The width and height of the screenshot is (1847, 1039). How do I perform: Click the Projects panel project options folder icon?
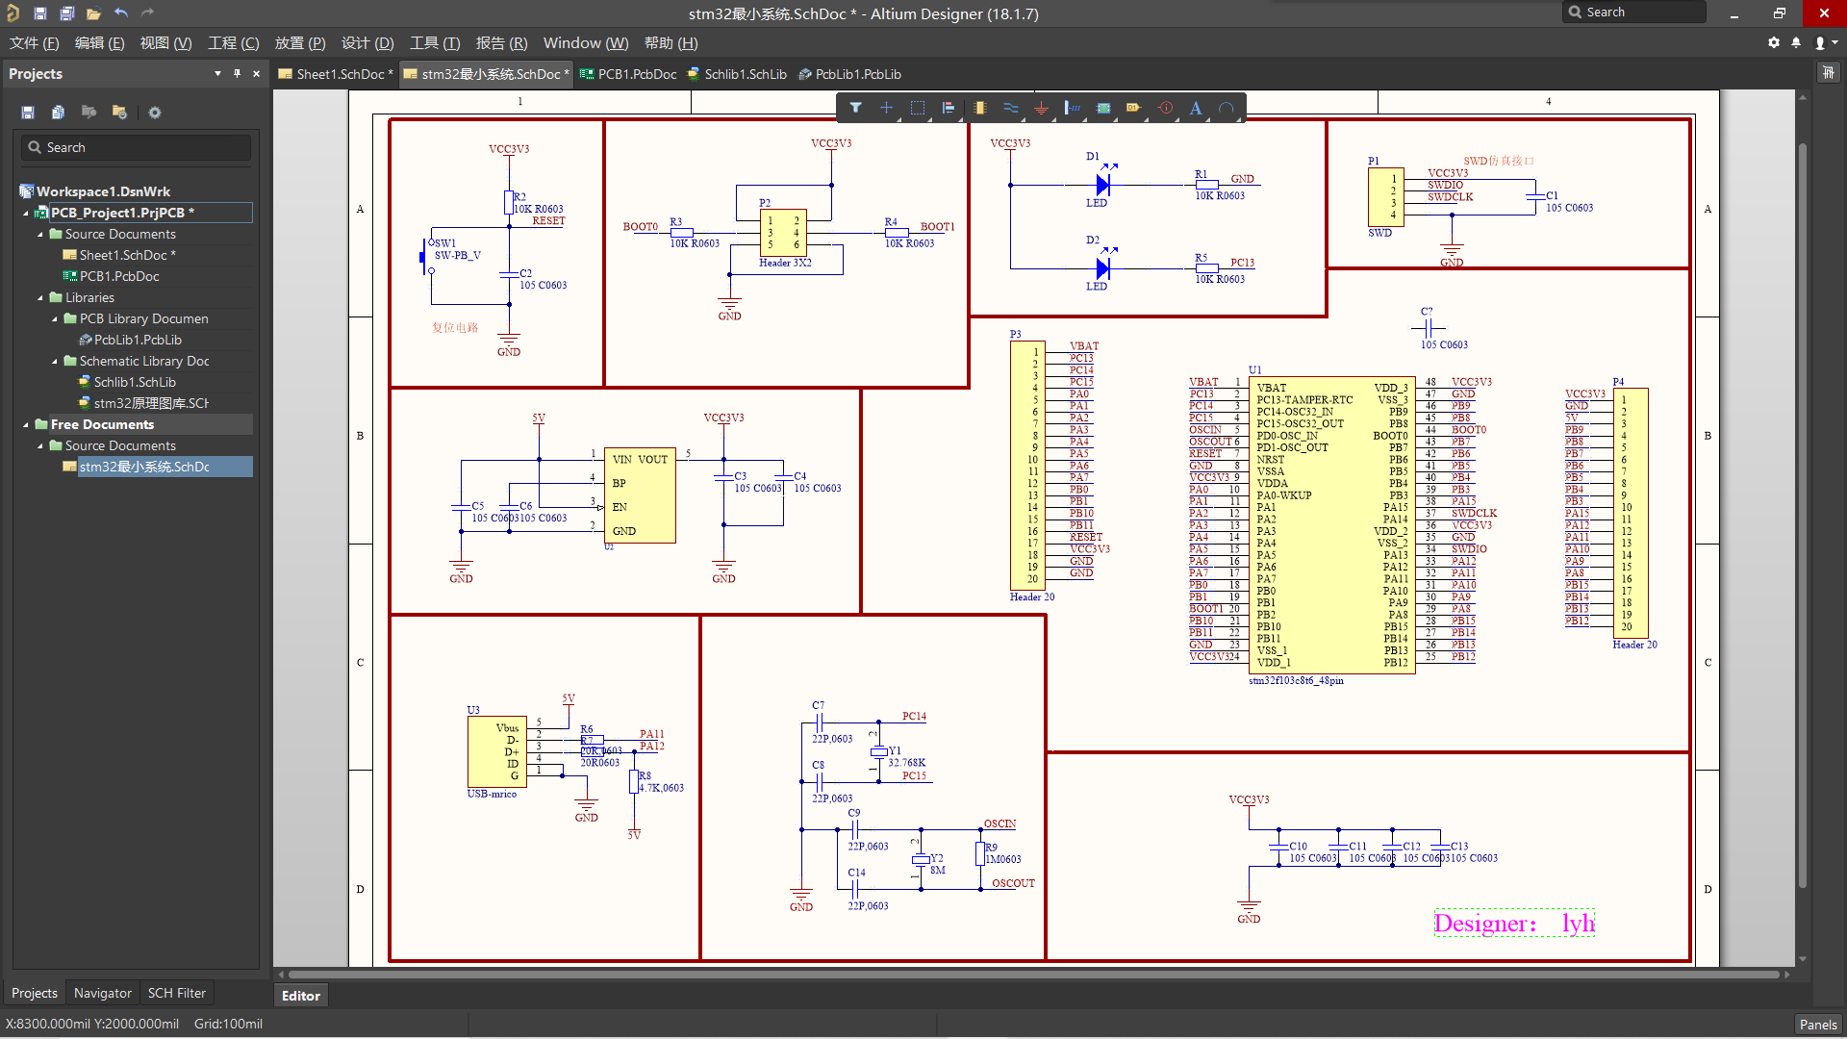(x=119, y=113)
